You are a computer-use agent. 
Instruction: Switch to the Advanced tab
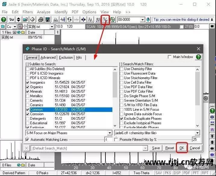pyautogui.click(x=48, y=57)
